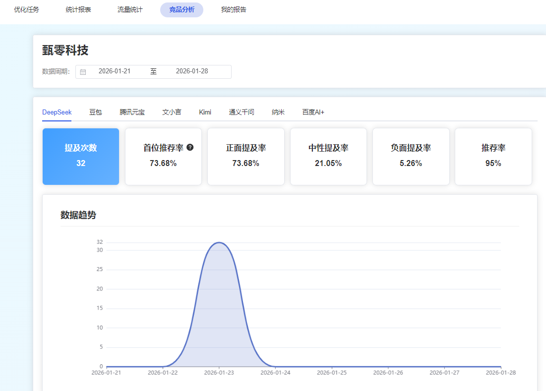Click the 正面提及率 card
The image size is (546, 391).
(x=246, y=157)
